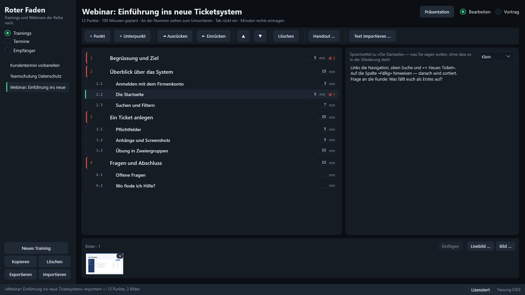525x295 pixels.
Task: Select Wo finde ich Hilfe? sub-item
Action: pyautogui.click(x=212, y=186)
